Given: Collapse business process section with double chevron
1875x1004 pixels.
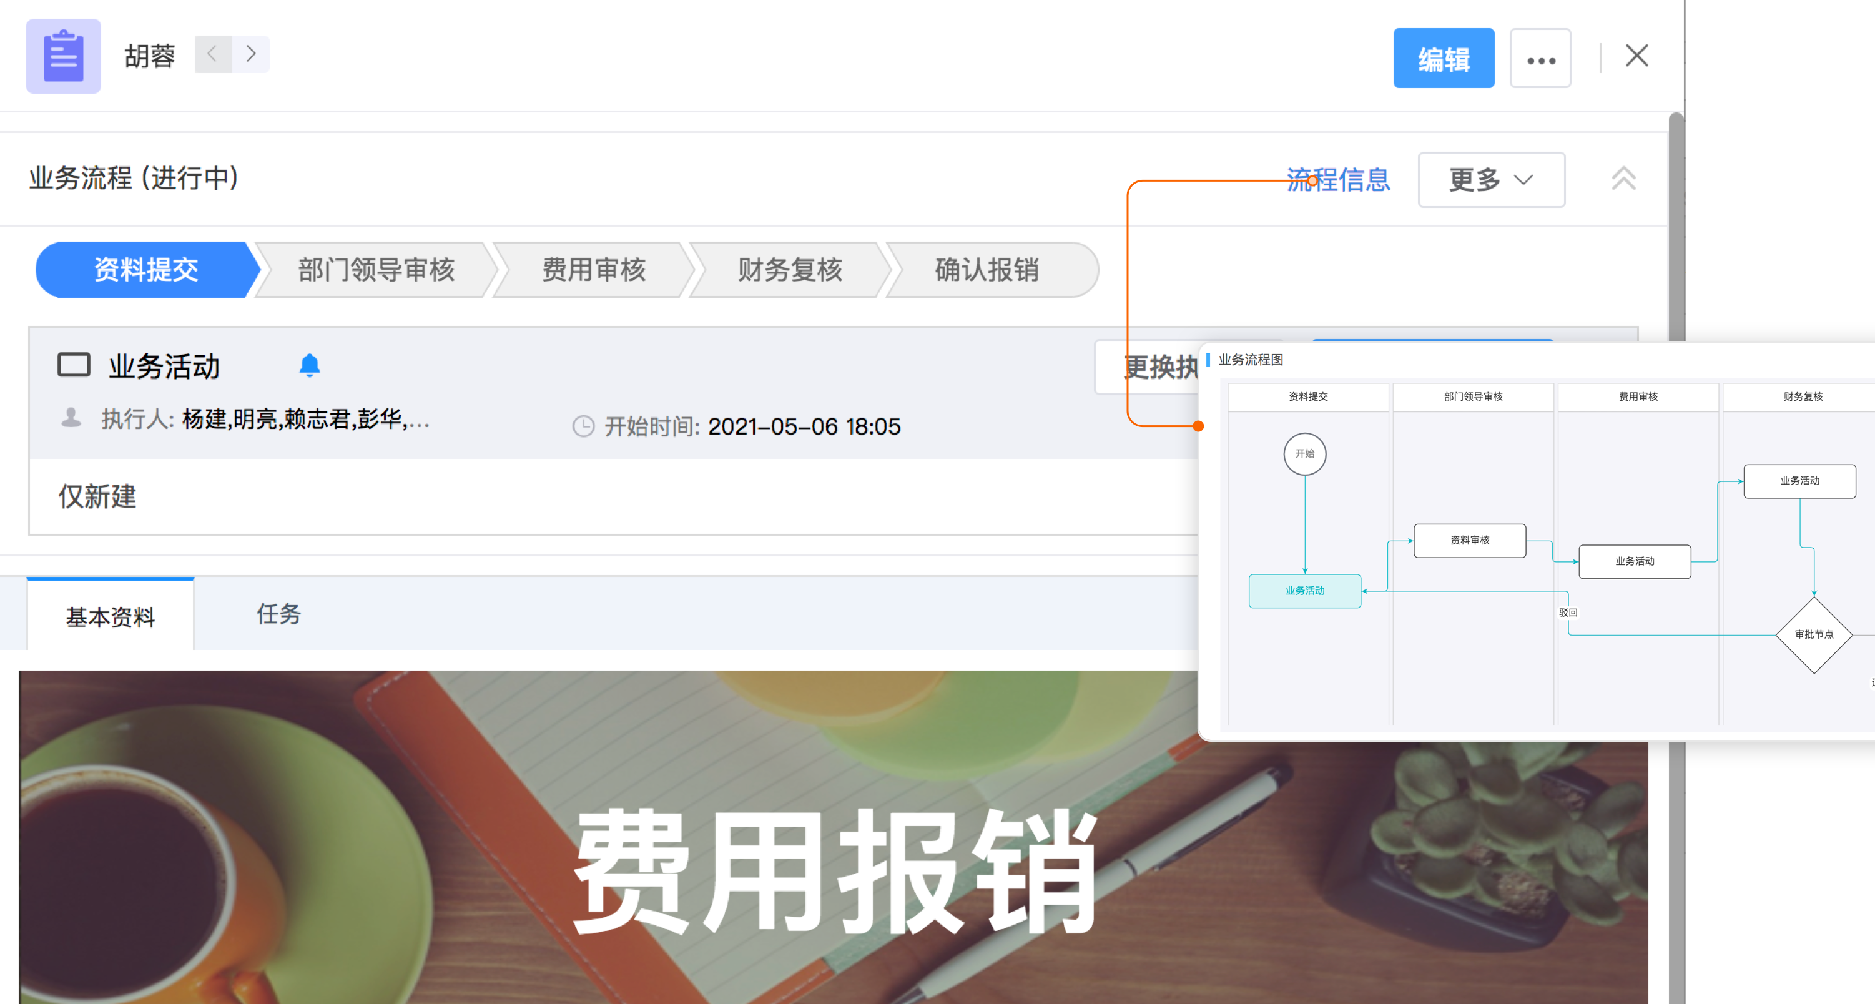Looking at the screenshot, I should pos(1623,179).
